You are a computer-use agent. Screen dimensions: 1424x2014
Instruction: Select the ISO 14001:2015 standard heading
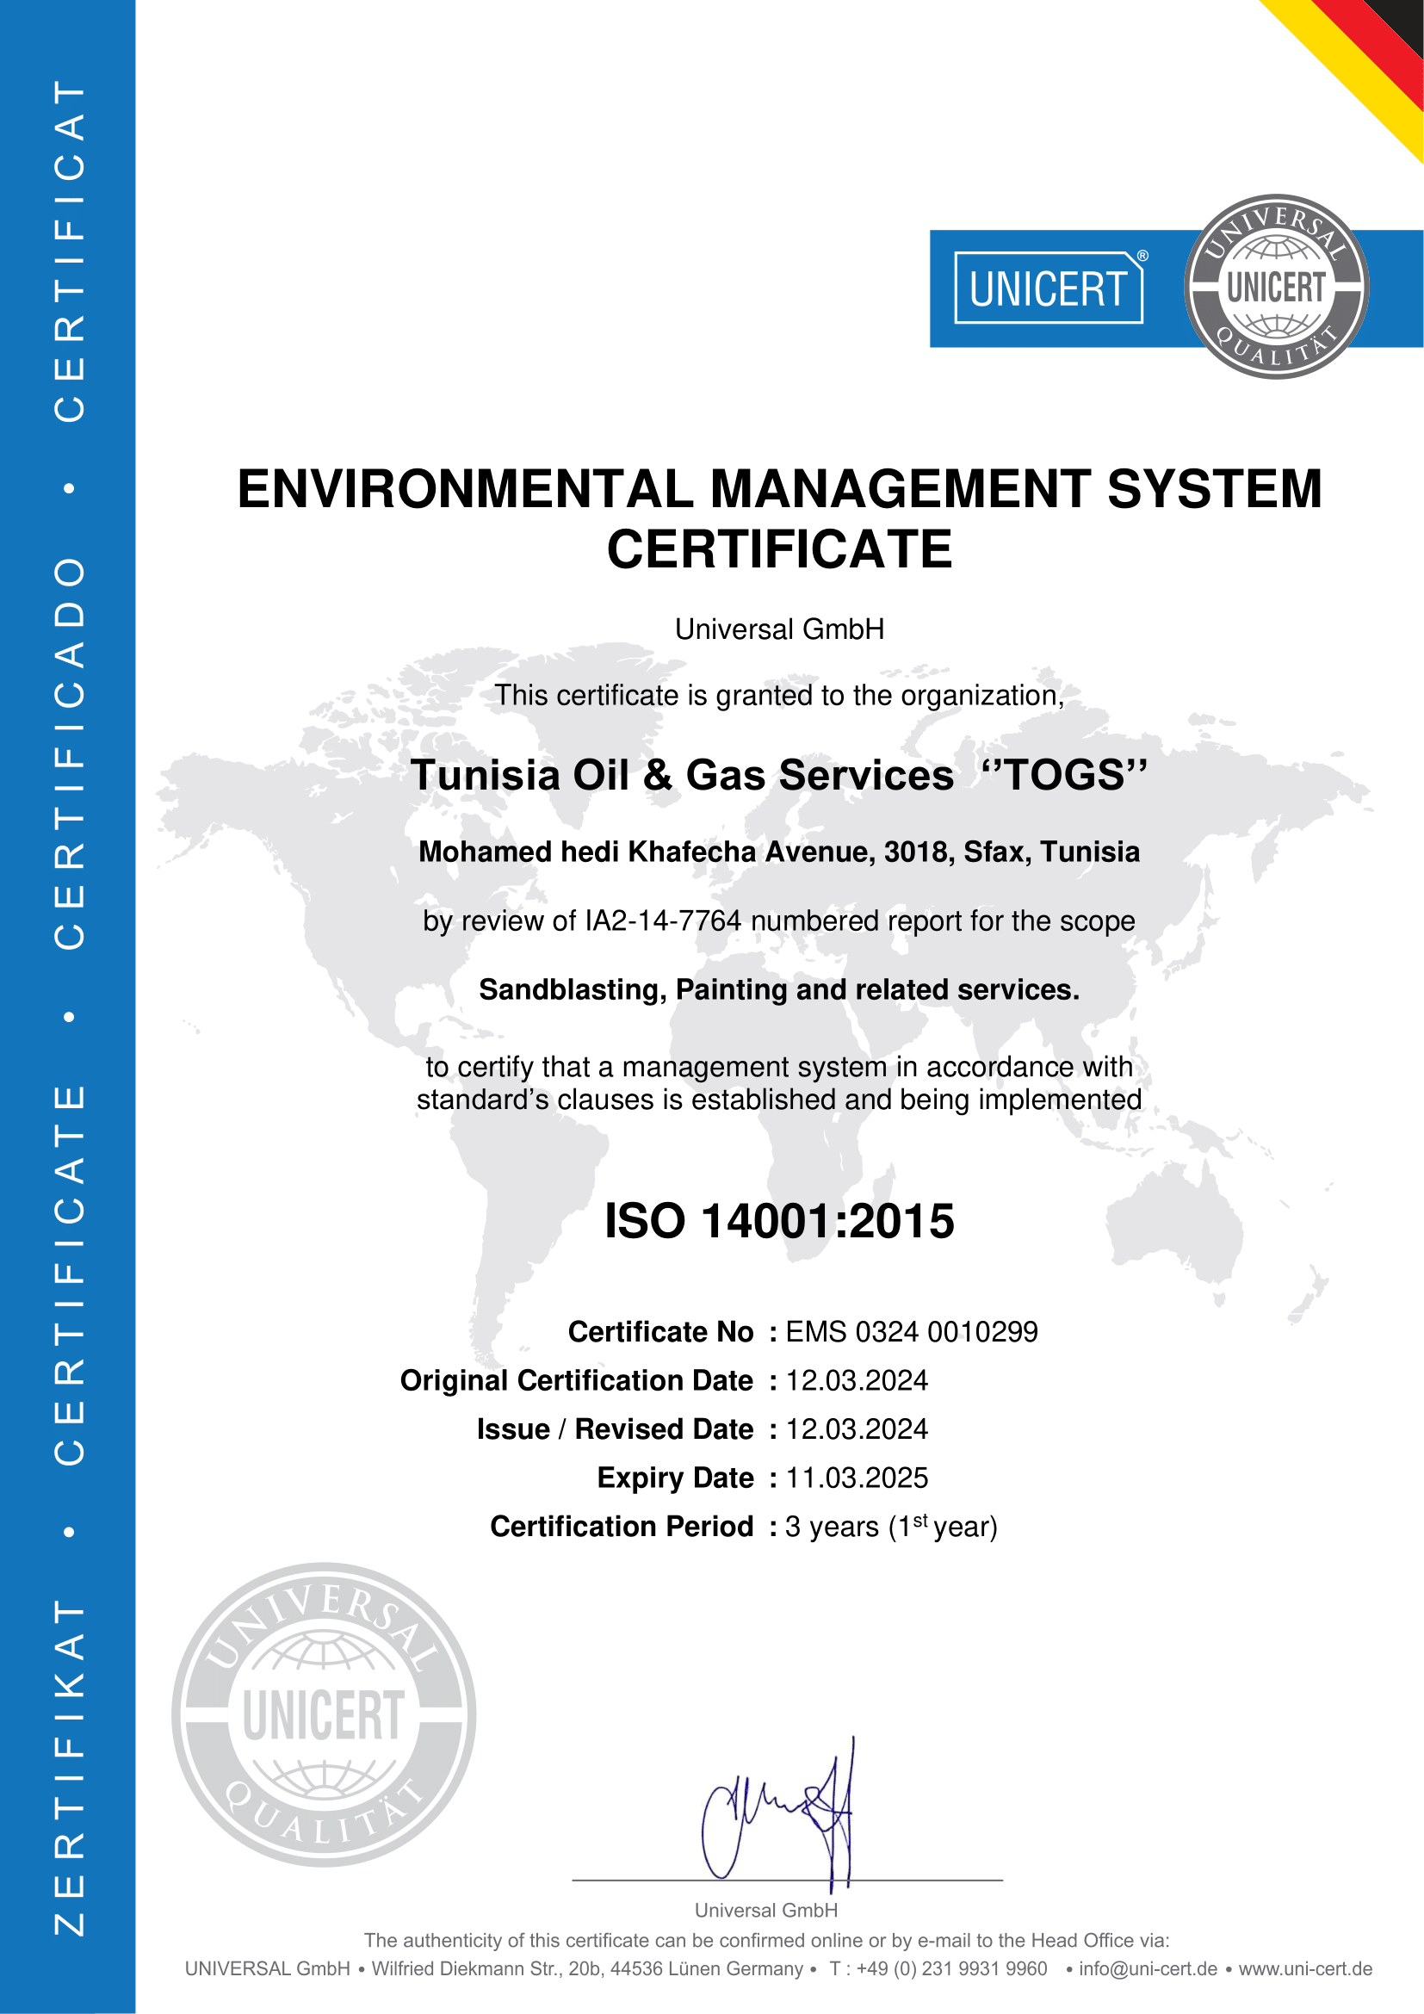(778, 1221)
